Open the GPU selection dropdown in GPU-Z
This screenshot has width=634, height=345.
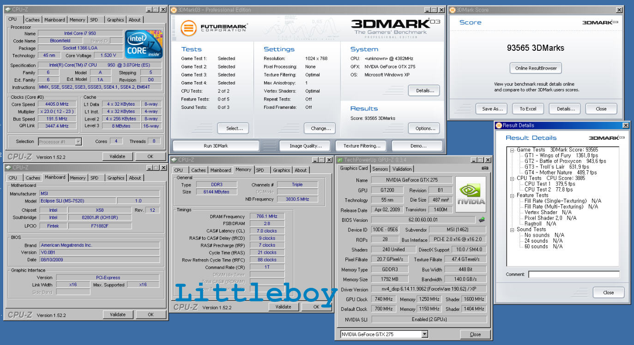[x=425, y=334]
